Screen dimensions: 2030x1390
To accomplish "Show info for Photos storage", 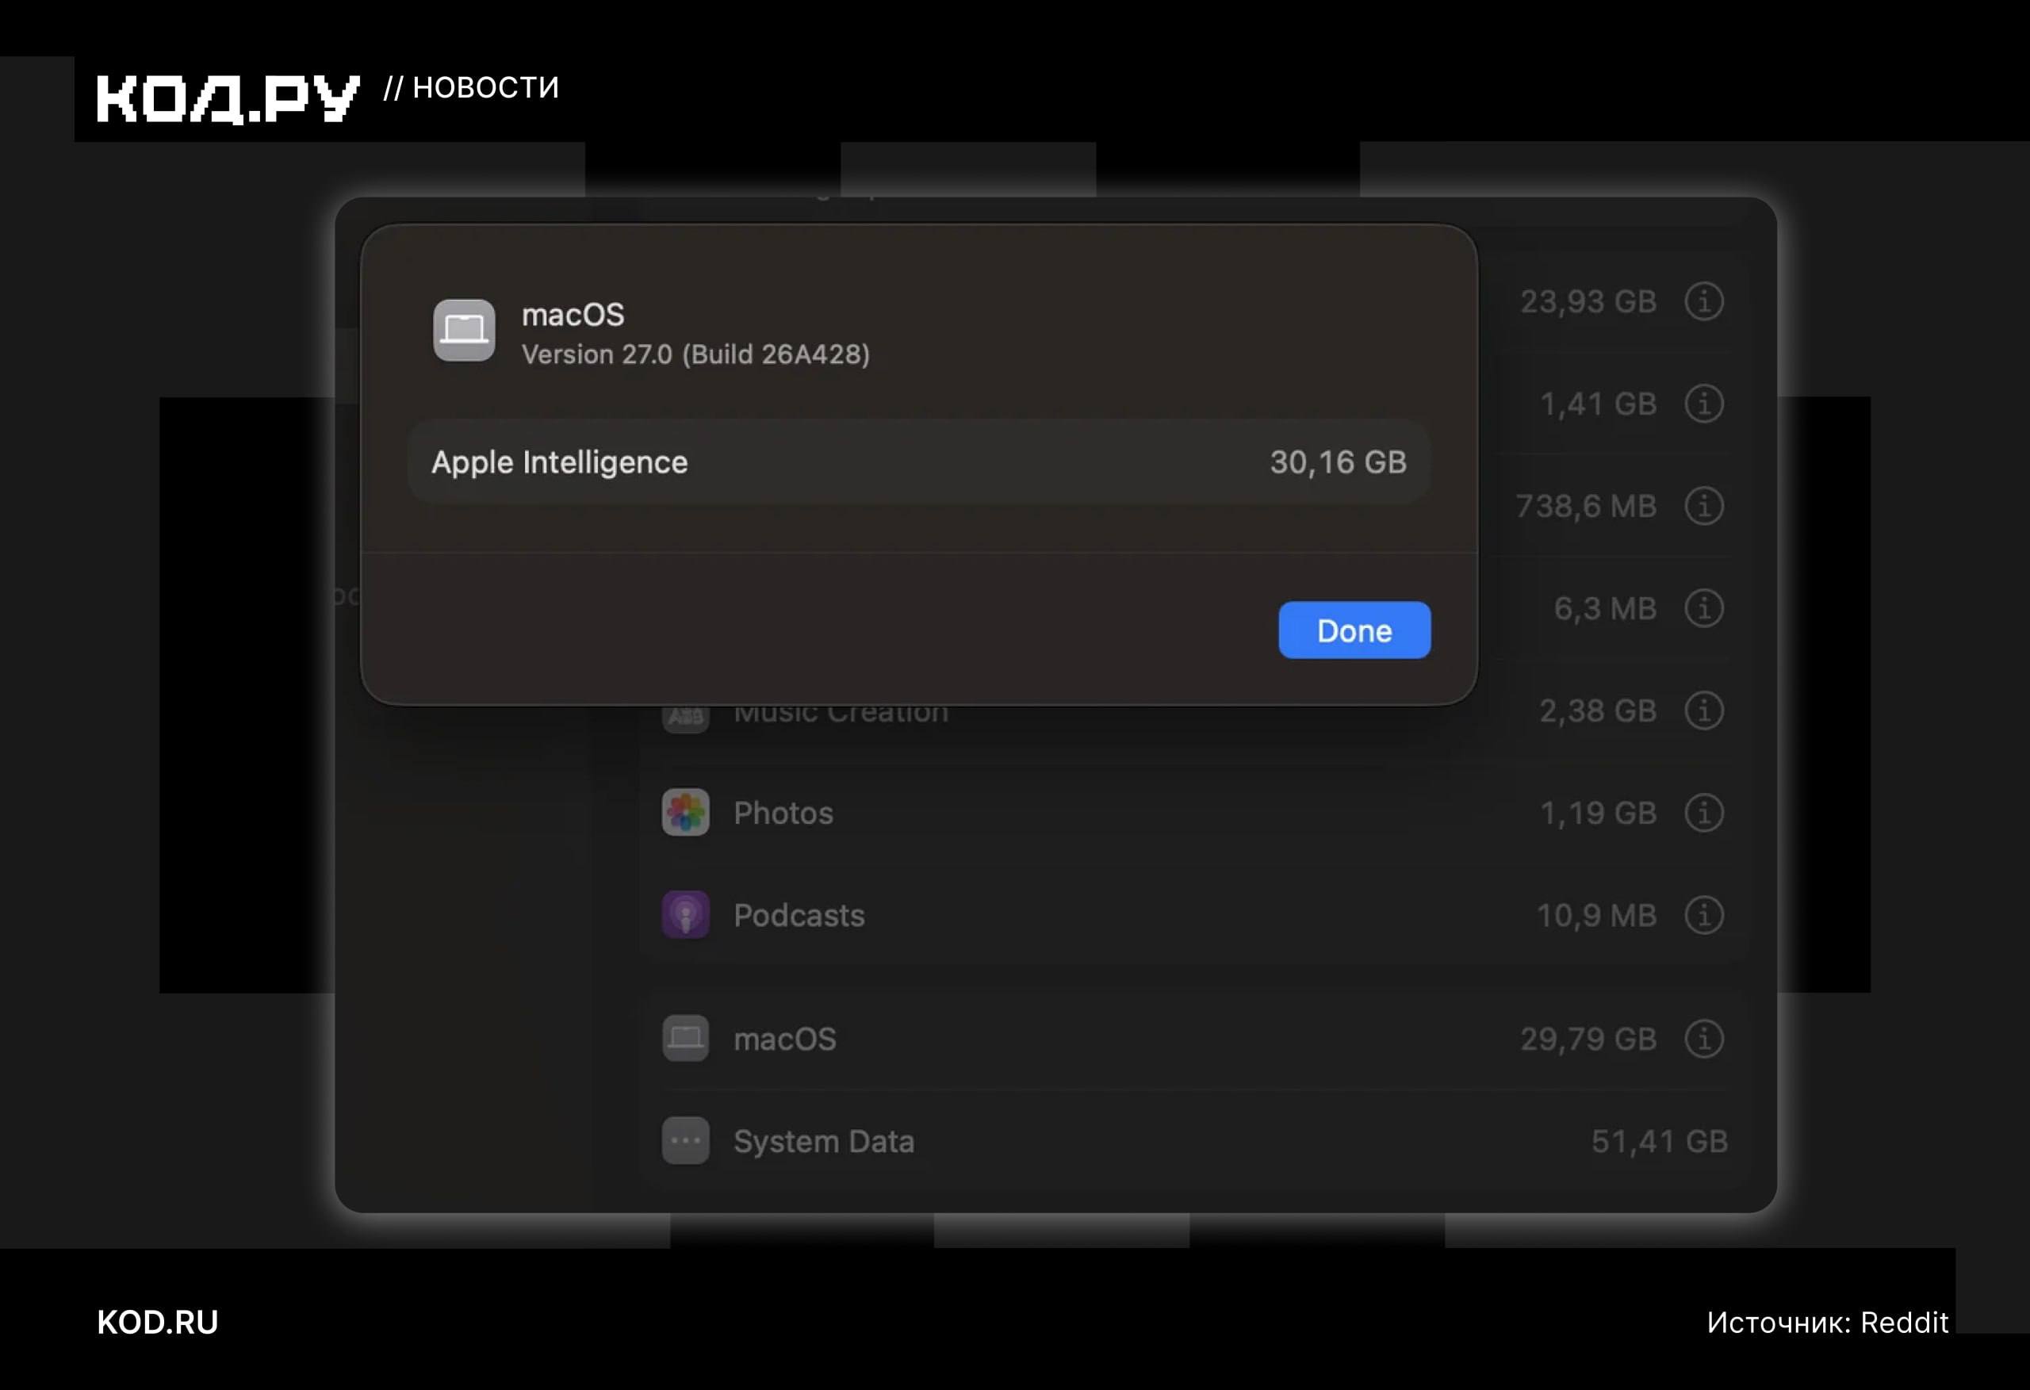I will point(1703,813).
